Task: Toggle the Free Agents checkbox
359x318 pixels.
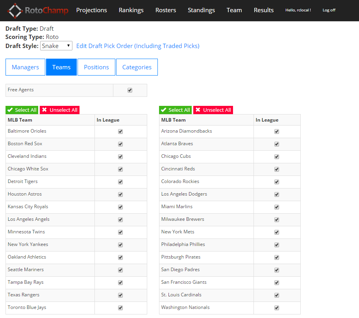Action: [x=130, y=90]
